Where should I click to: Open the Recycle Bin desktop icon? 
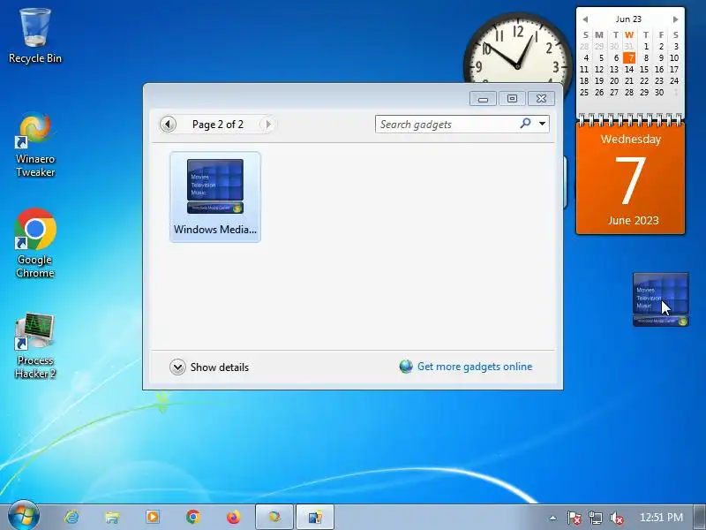[x=34, y=36]
